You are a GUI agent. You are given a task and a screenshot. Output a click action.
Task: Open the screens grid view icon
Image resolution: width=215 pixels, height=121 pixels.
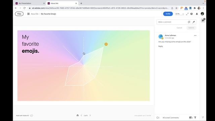click(28, 14)
